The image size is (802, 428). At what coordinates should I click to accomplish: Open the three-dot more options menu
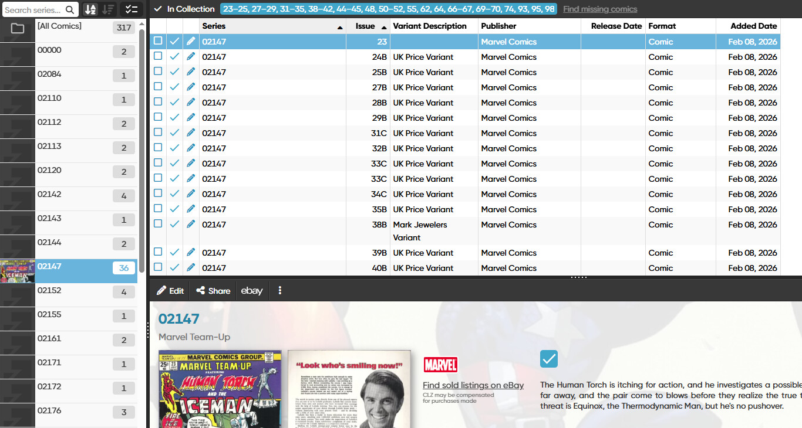(280, 291)
